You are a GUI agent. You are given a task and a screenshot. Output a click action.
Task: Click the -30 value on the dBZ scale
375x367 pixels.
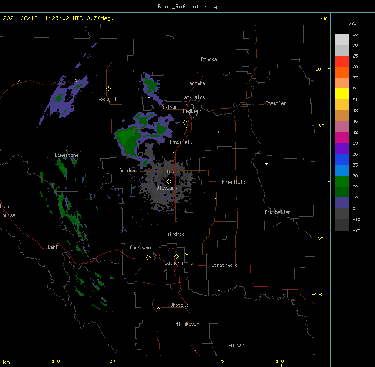(x=356, y=231)
